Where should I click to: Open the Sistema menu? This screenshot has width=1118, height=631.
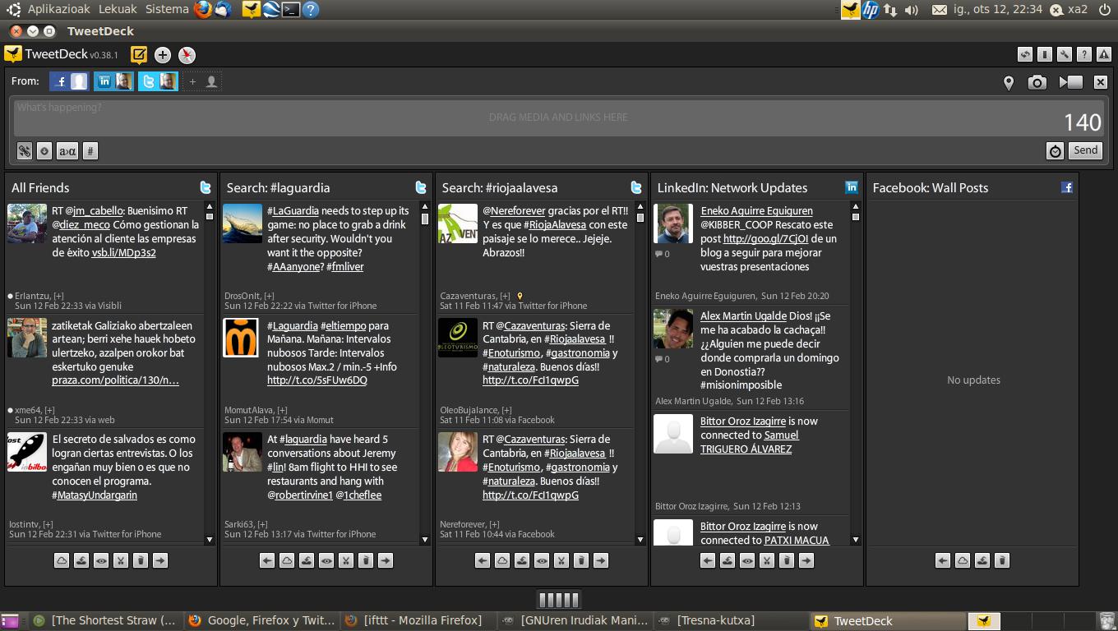(167, 9)
